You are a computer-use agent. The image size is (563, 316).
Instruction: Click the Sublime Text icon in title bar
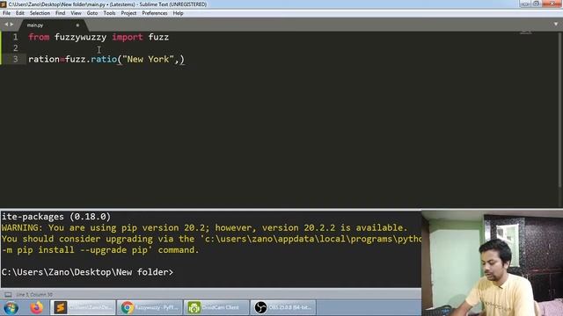(4, 4)
